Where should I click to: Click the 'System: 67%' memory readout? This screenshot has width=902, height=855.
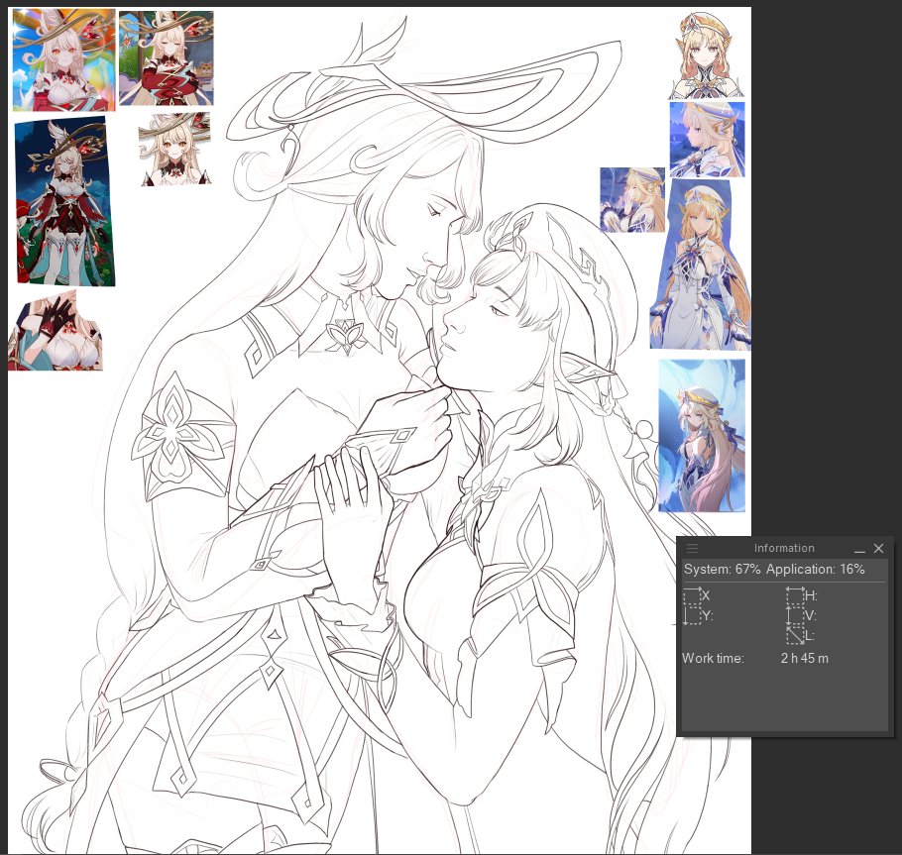pos(722,570)
